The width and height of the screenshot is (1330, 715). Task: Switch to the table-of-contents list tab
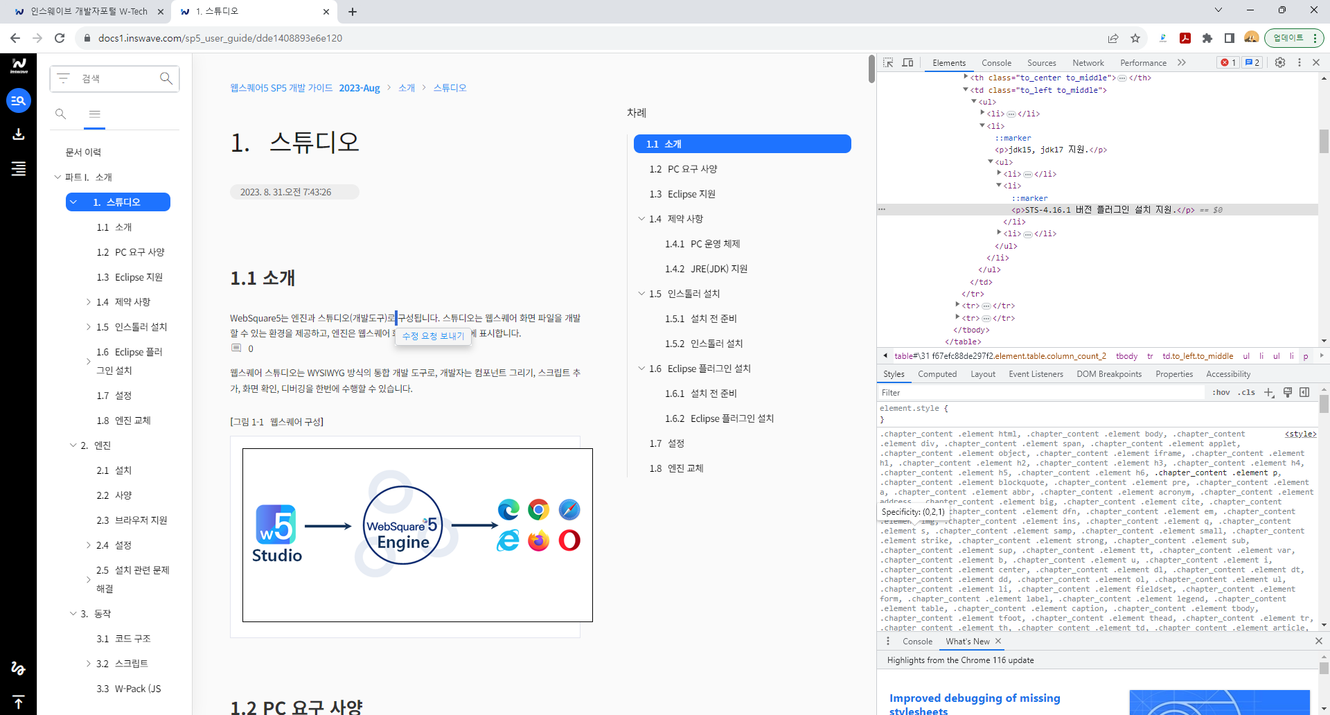point(95,114)
